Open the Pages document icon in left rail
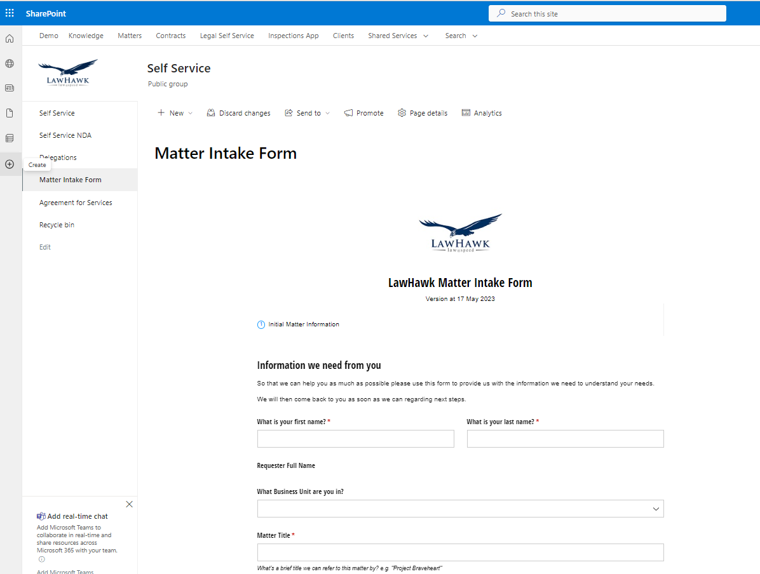The height and width of the screenshot is (574, 760). click(10, 112)
